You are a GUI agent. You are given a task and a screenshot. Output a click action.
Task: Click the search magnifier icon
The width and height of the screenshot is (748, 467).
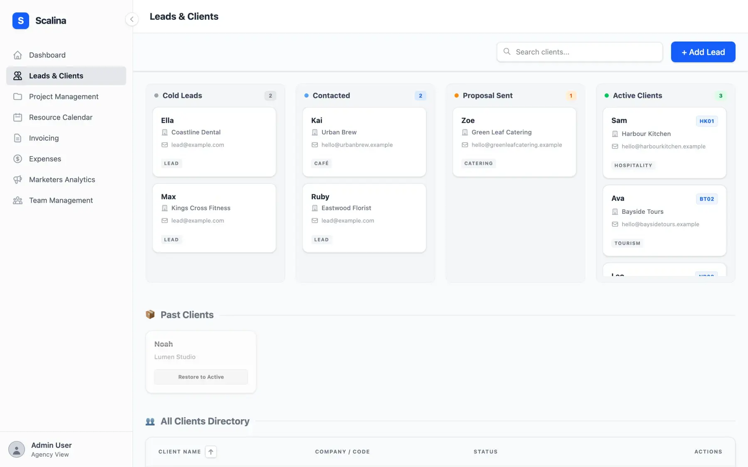[x=507, y=51]
